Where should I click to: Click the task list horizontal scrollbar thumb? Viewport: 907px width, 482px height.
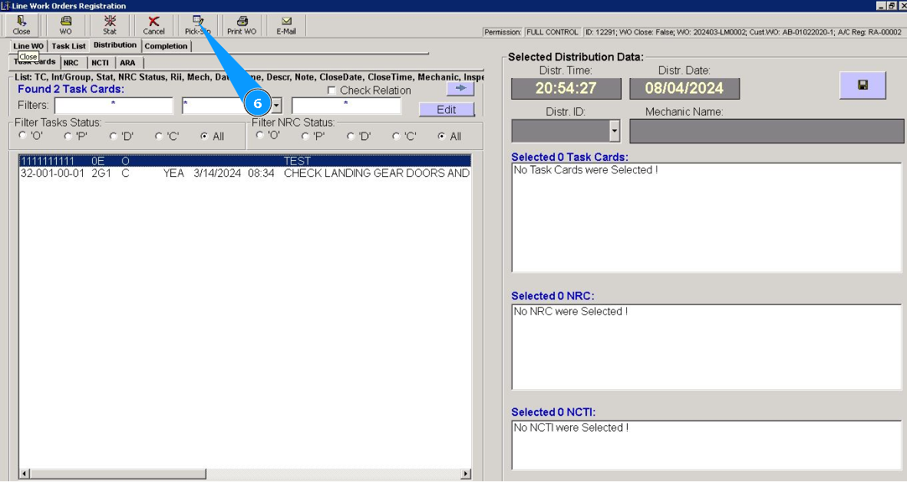click(x=117, y=474)
